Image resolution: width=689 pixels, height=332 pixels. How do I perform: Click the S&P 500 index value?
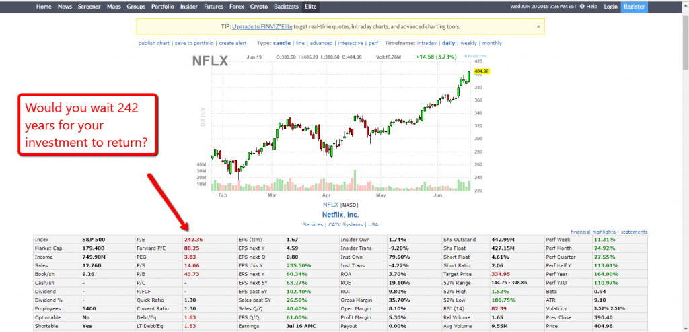94,240
